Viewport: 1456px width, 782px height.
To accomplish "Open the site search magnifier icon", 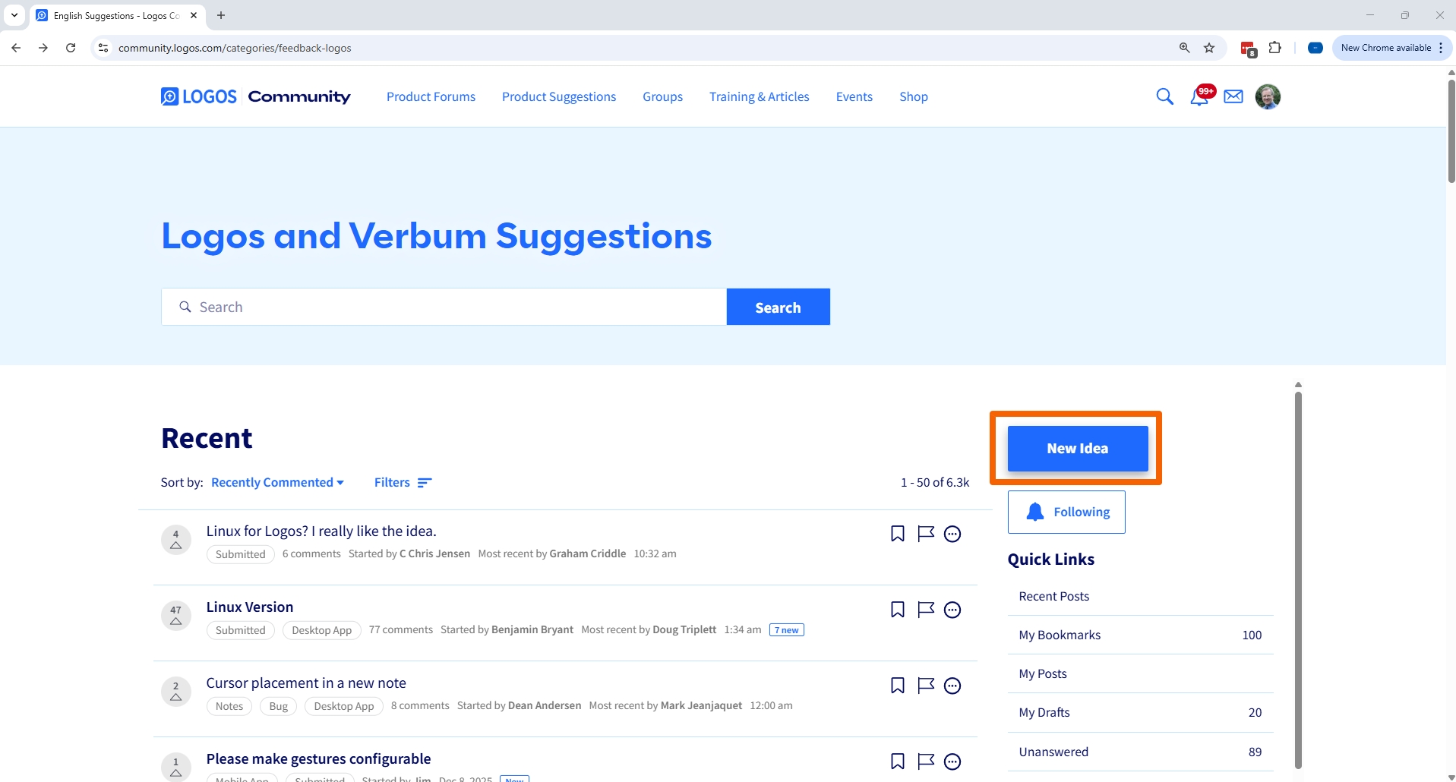I will (1164, 96).
